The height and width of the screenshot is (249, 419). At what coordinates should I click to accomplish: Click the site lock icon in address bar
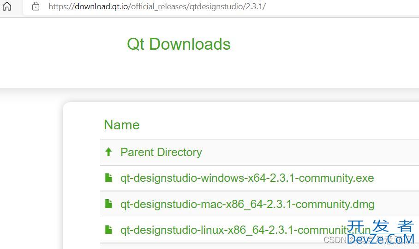(36, 6)
